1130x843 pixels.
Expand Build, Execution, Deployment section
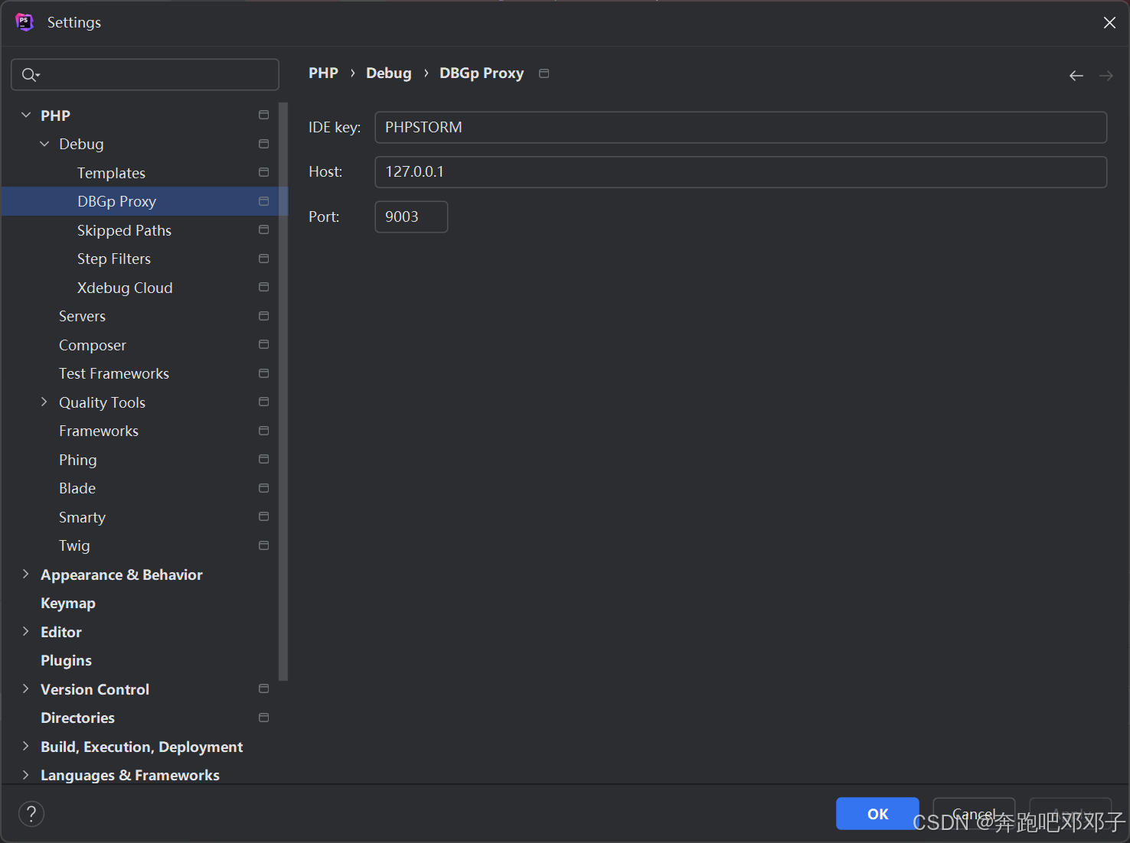[26, 746]
